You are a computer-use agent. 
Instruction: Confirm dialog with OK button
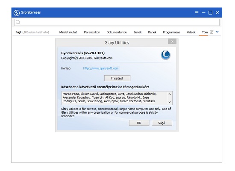coord(139,123)
